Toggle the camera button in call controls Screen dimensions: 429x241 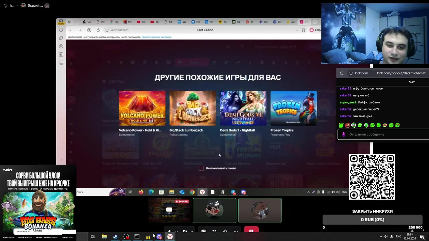click(x=185, y=231)
